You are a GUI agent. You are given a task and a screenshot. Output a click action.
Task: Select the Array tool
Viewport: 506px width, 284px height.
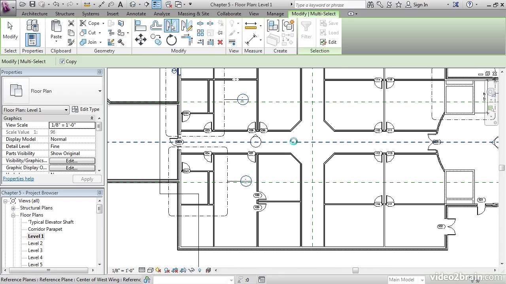point(200,33)
